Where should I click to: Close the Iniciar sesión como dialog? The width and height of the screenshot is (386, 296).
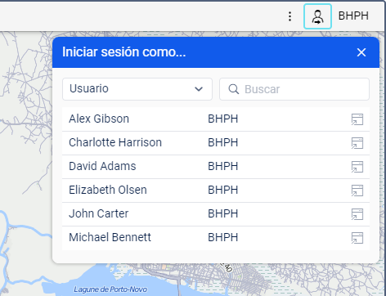pyautogui.click(x=361, y=52)
